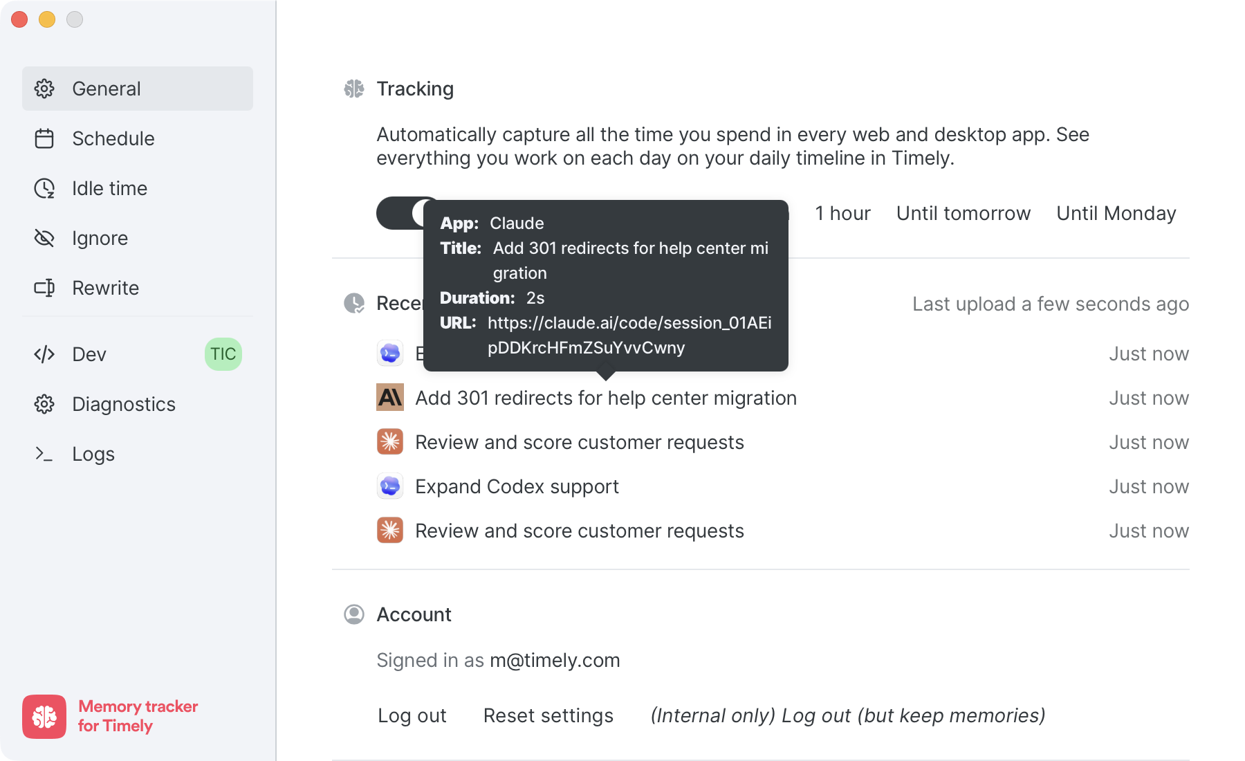
Task: Open the Diagnostics section
Action: click(x=138, y=404)
